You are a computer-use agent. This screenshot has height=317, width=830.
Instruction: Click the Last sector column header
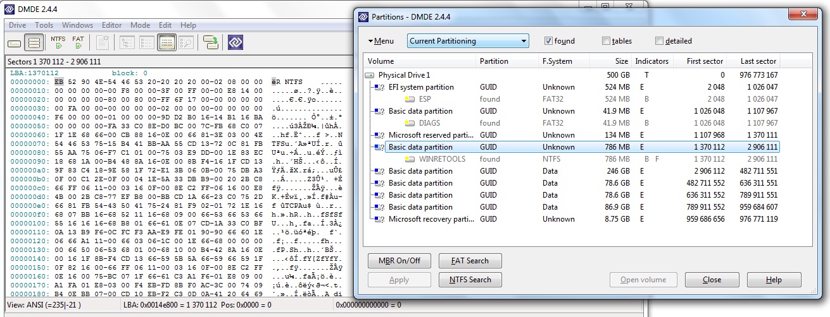(753, 61)
